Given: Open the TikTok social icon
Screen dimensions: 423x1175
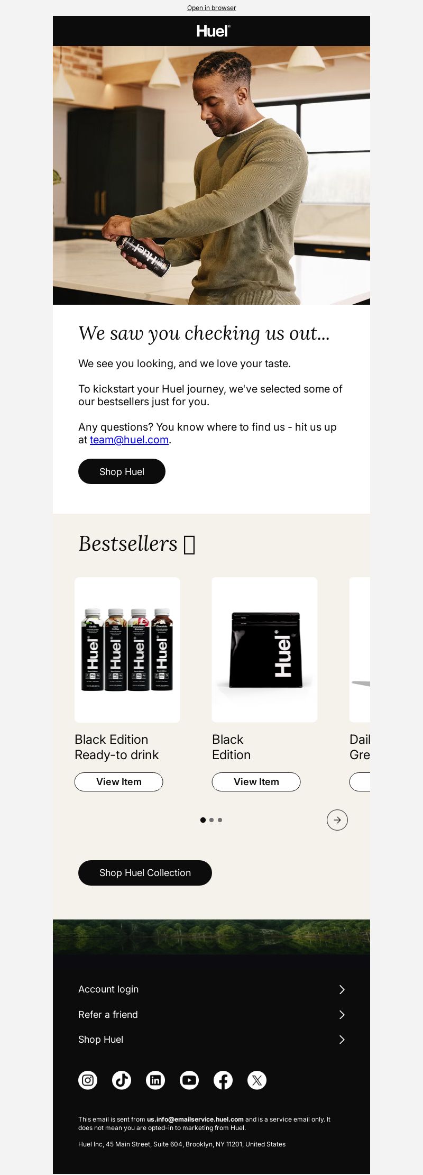Looking at the screenshot, I should [122, 1080].
